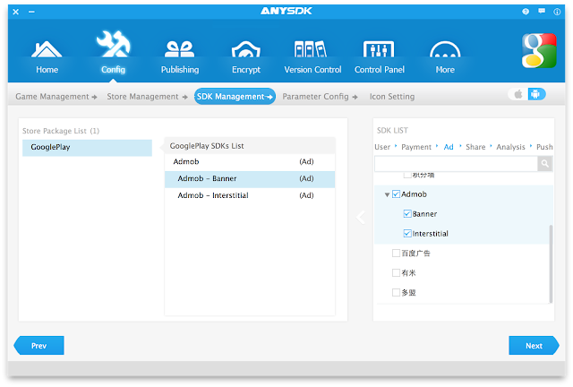Click the Control Panel label
573x387 pixels.
[380, 70]
